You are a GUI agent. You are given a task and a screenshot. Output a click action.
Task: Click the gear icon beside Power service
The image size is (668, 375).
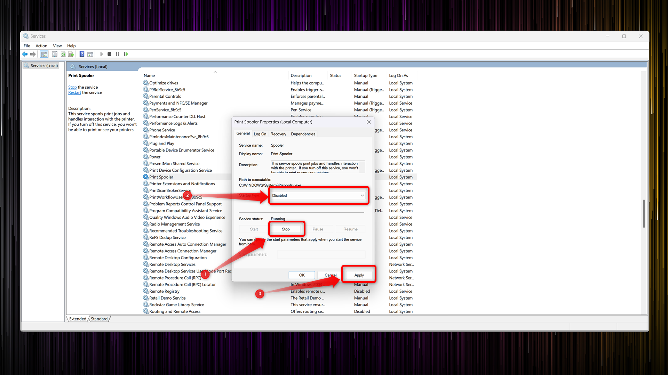point(146,157)
